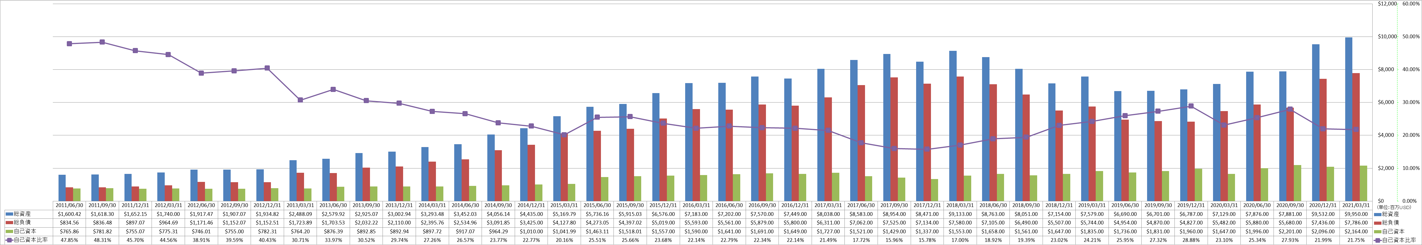Select total assets value $1,600.42
Image resolution: width=1422 pixels, height=245 pixels.
(70, 214)
